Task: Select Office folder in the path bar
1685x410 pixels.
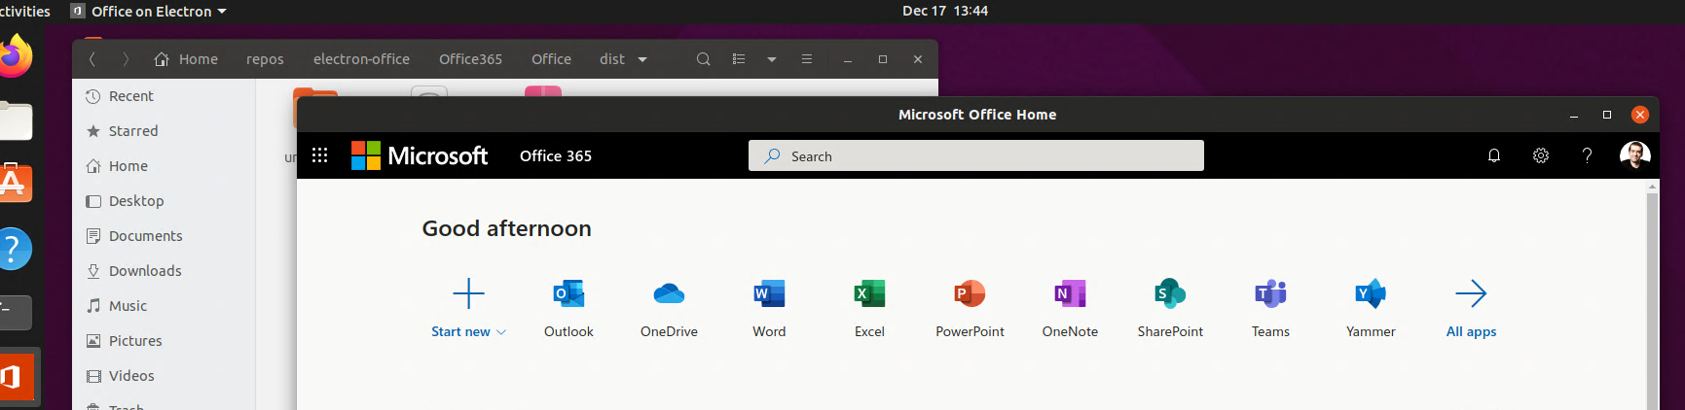Action: pos(551,59)
